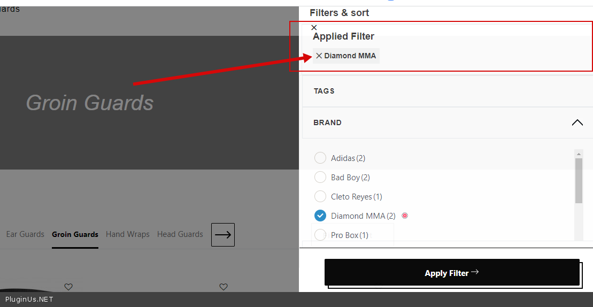
Task: Click the brand list scrollbar thumb
Action: [579, 180]
